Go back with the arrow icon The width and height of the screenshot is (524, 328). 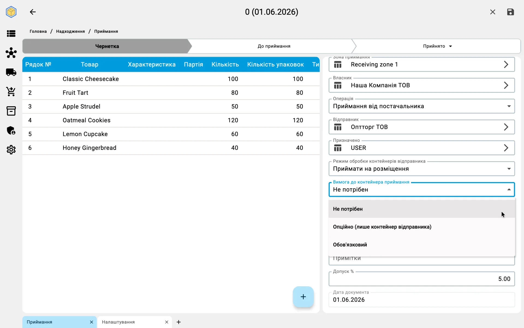[33, 12]
